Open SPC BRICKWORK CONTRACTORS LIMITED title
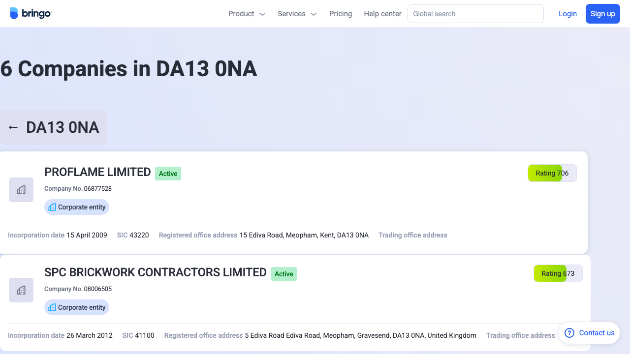Screen dimensions: 630x354 pyautogui.click(x=155, y=272)
